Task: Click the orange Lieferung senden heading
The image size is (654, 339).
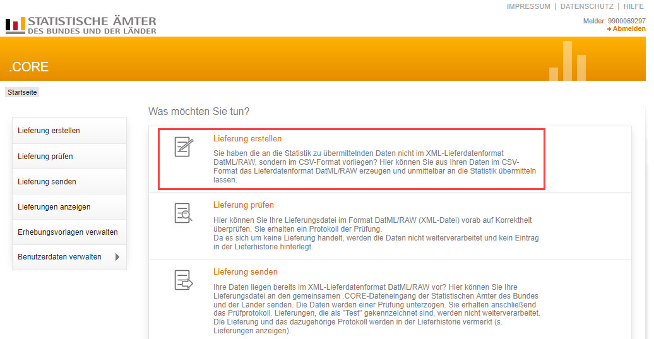Action: tap(245, 272)
